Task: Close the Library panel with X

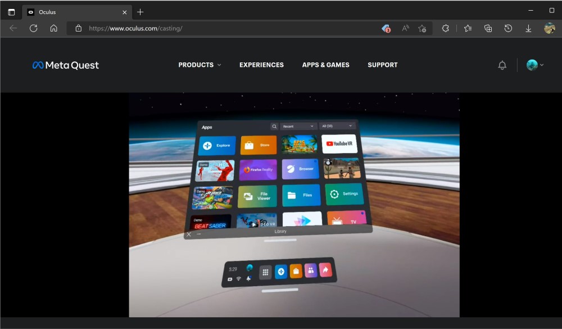Action: point(189,235)
